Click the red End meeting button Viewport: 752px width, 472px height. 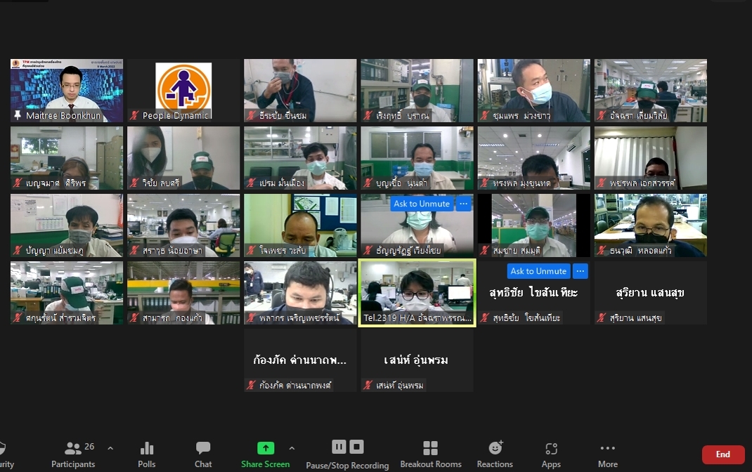point(722,454)
